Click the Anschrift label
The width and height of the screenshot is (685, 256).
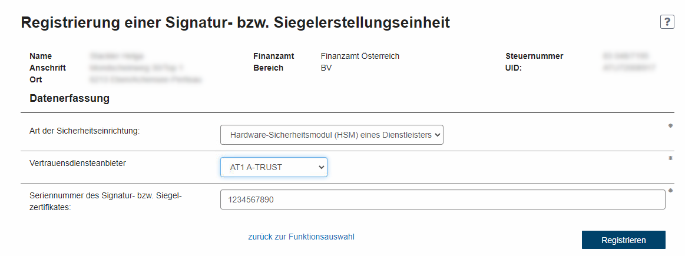tap(48, 68)
